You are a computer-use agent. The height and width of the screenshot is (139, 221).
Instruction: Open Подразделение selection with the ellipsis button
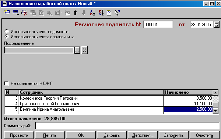pos(77,50)
